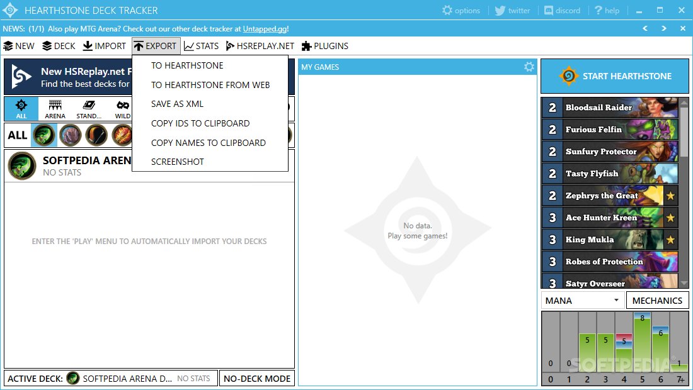The image size is (693, 390).
Task: Open the discord link in title bar
Action: tap(562, 10)
